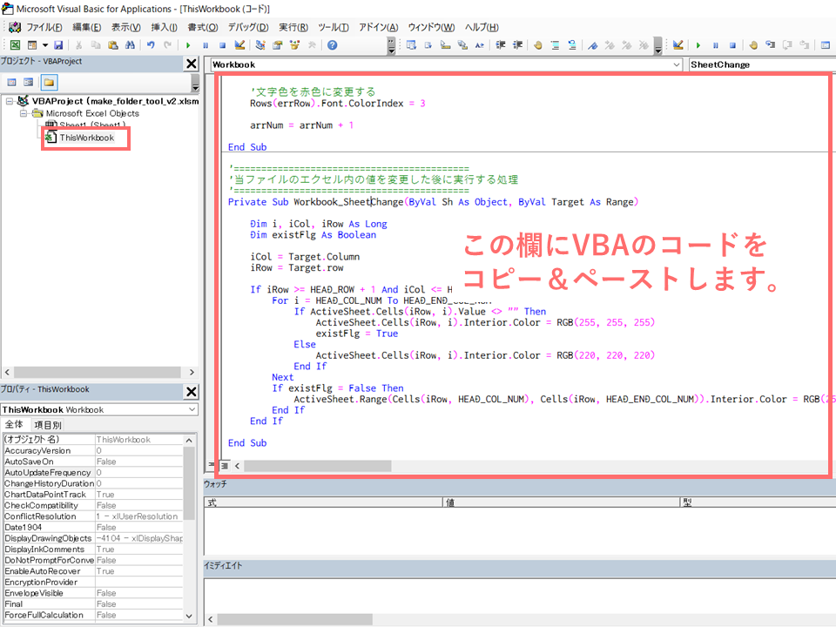Click the Project panel horizontal scroll right arrow

pos(192,372)
